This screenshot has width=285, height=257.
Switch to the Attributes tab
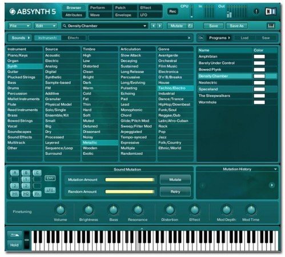pos(74,15)
